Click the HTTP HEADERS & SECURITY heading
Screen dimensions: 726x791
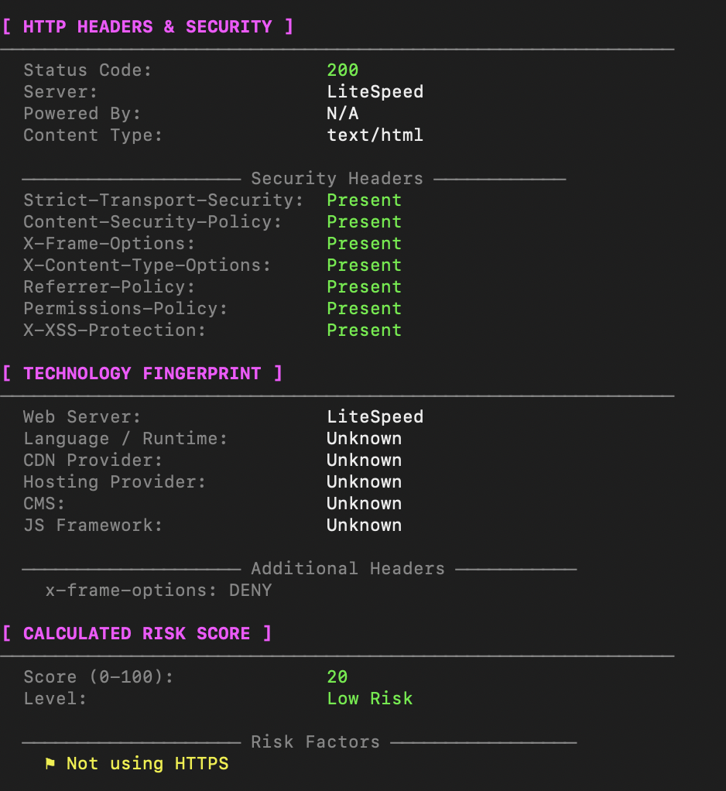[148, 27]
